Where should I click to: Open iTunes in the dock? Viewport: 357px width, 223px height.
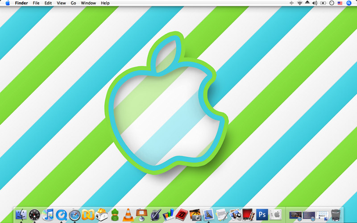click(48, 215)
